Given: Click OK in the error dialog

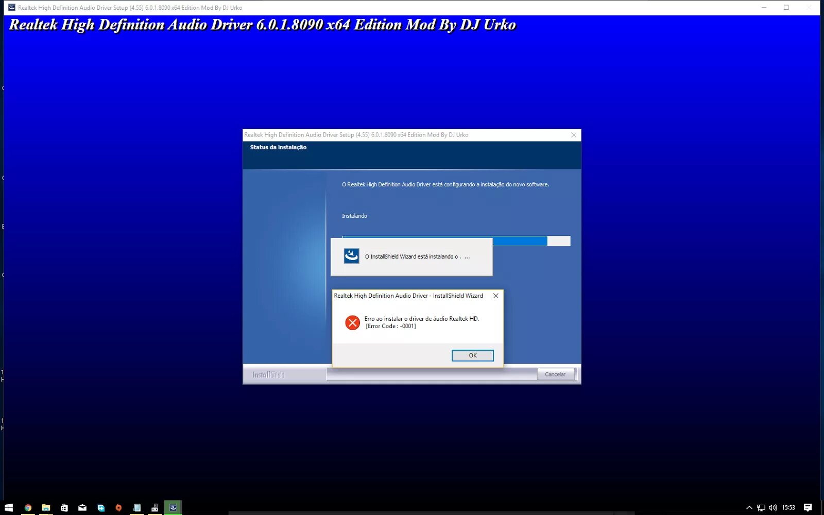Looking at the screenshot, I should point(472,355).
